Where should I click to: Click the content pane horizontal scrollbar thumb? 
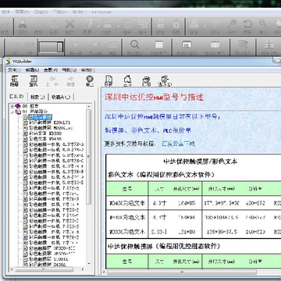182,272
